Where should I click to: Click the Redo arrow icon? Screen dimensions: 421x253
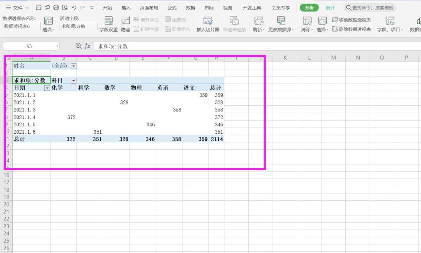(x=83, y=7)
